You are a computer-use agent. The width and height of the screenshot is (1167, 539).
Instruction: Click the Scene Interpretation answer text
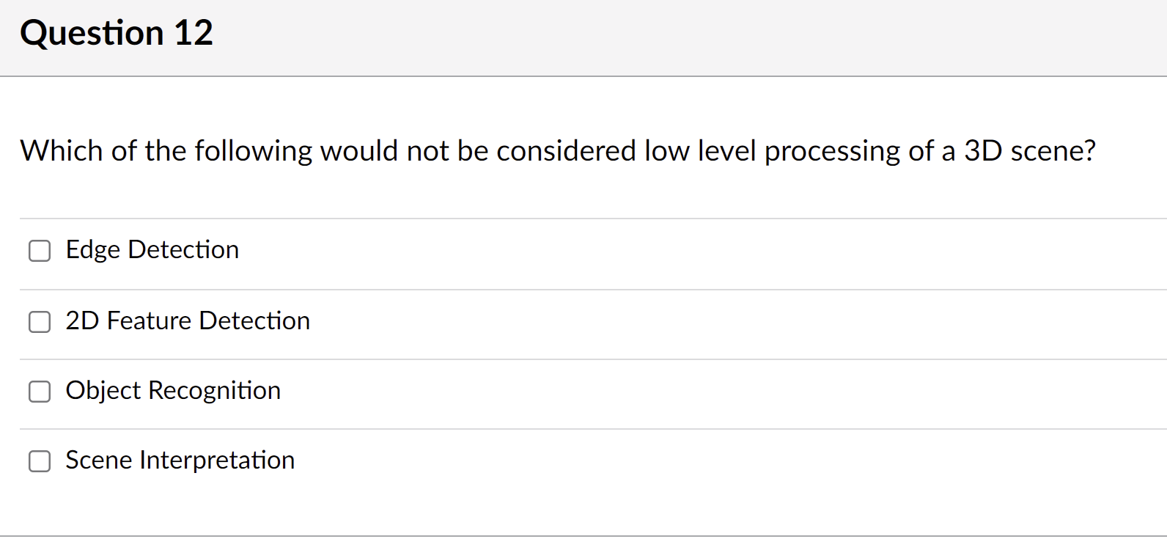tap(180, 461)
